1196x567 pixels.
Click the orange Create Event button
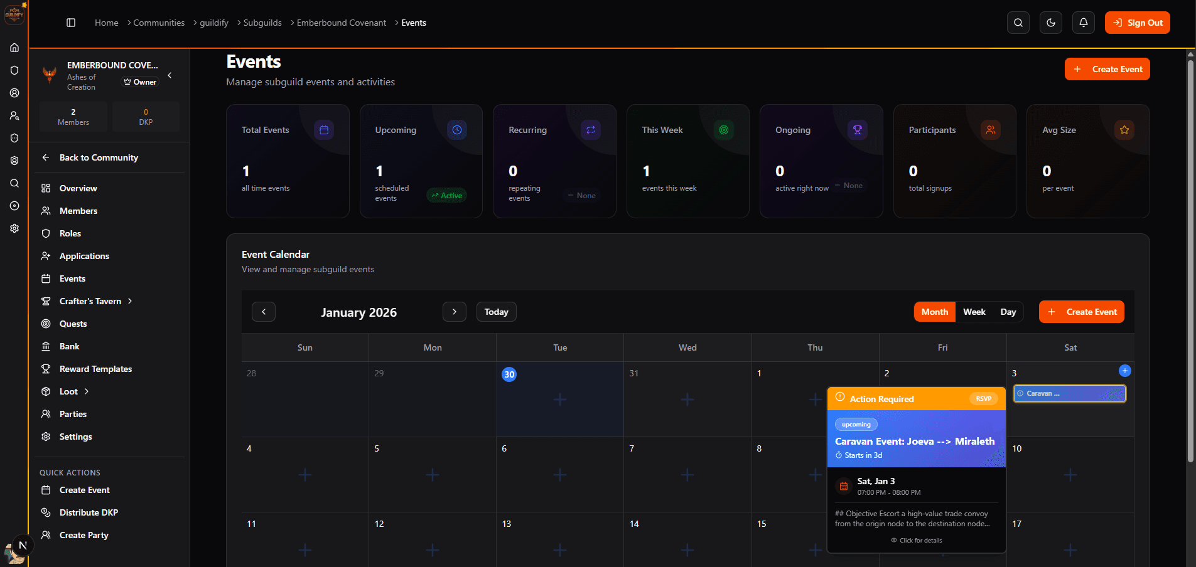point(1106,69)
